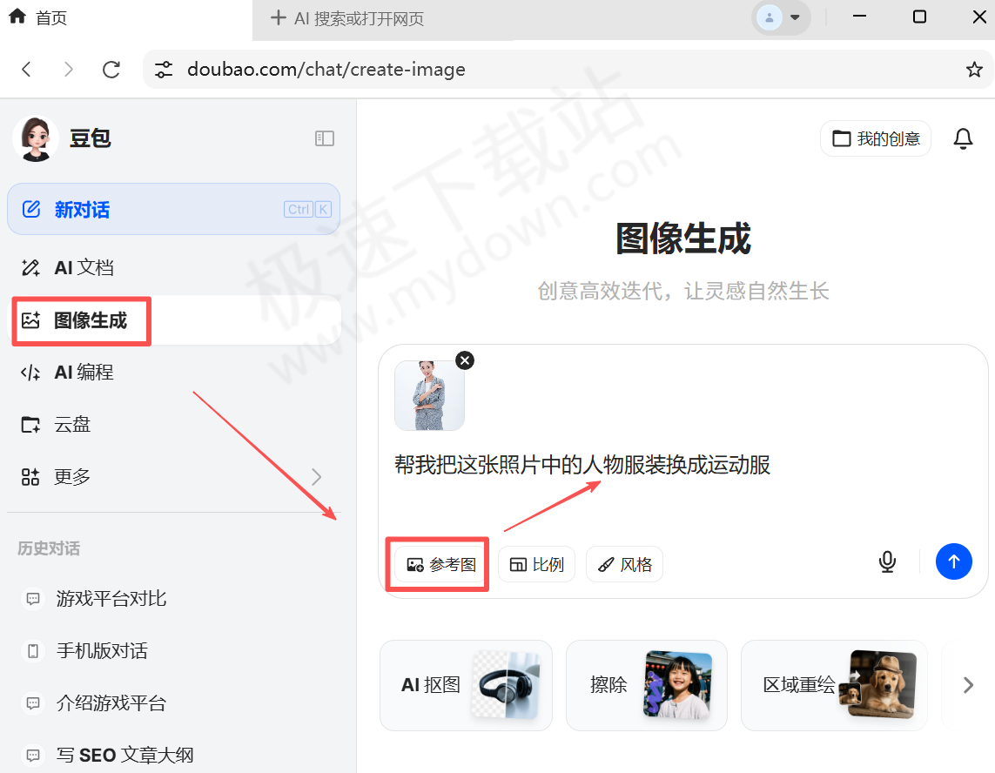
Task: Start a 新对话 conversation
Action: tap(78, 209)
